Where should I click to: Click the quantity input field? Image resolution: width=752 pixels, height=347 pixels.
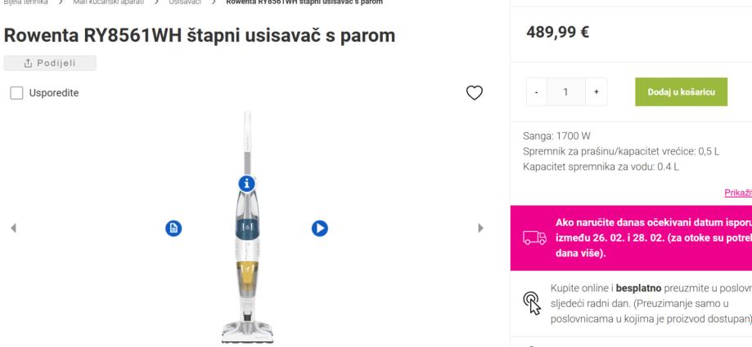point(566,93)
